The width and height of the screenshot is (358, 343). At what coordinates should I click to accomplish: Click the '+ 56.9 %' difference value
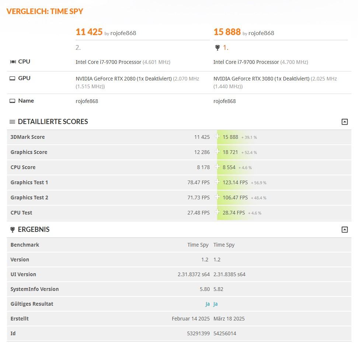pyautogui.click(x=259, y=183)
